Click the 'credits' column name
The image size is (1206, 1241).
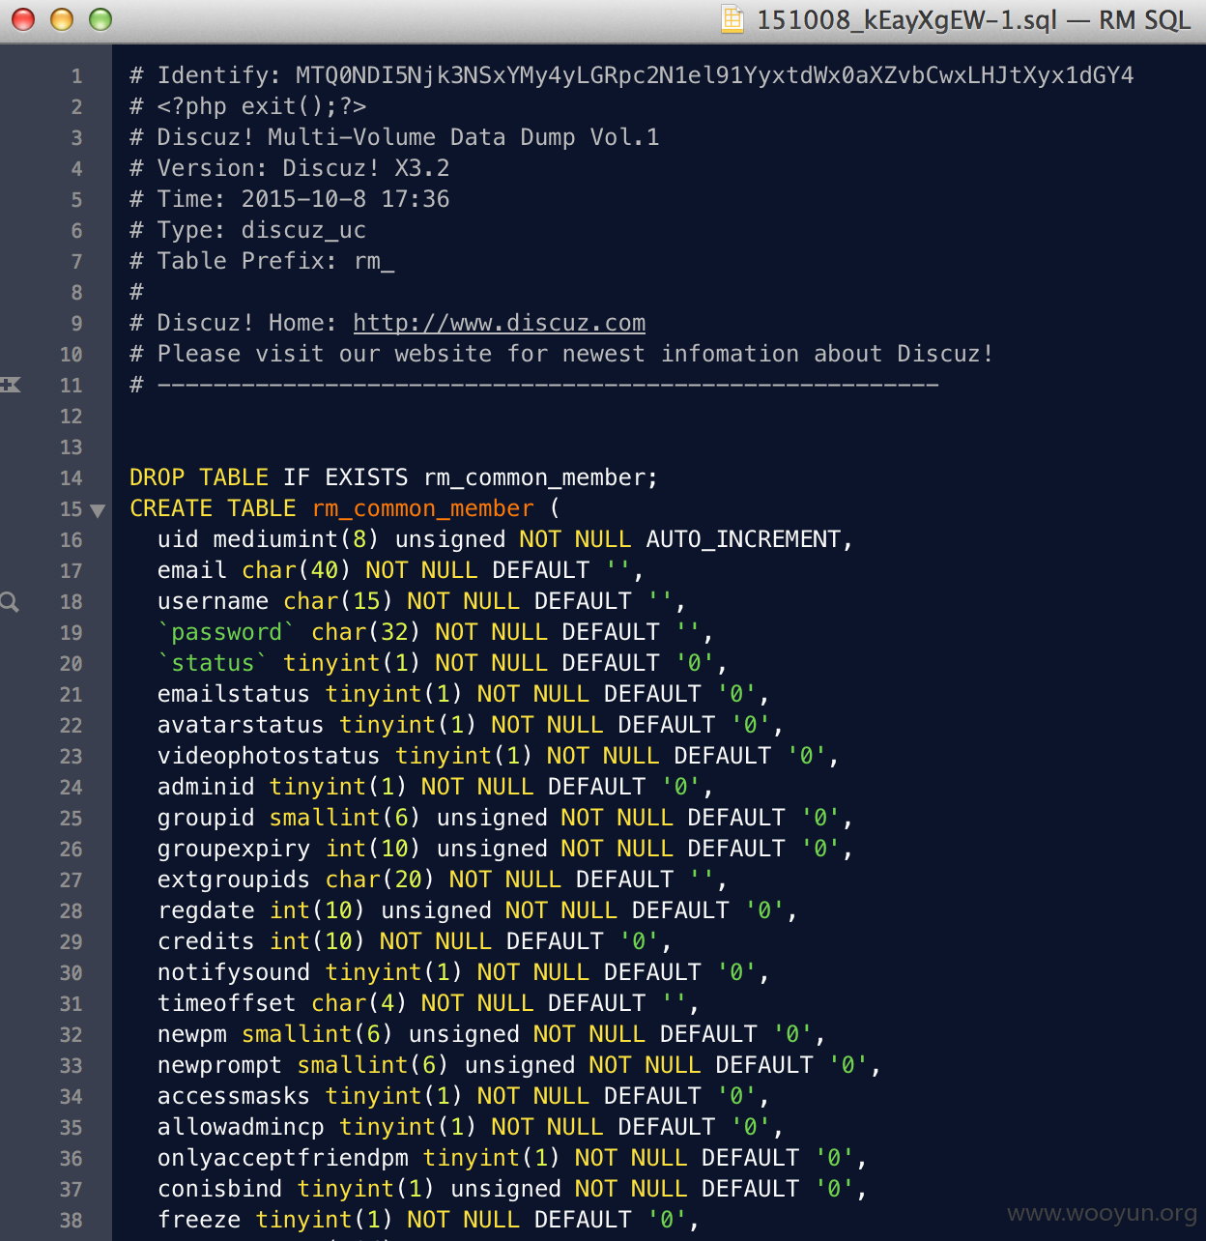[x=206, y=941]
